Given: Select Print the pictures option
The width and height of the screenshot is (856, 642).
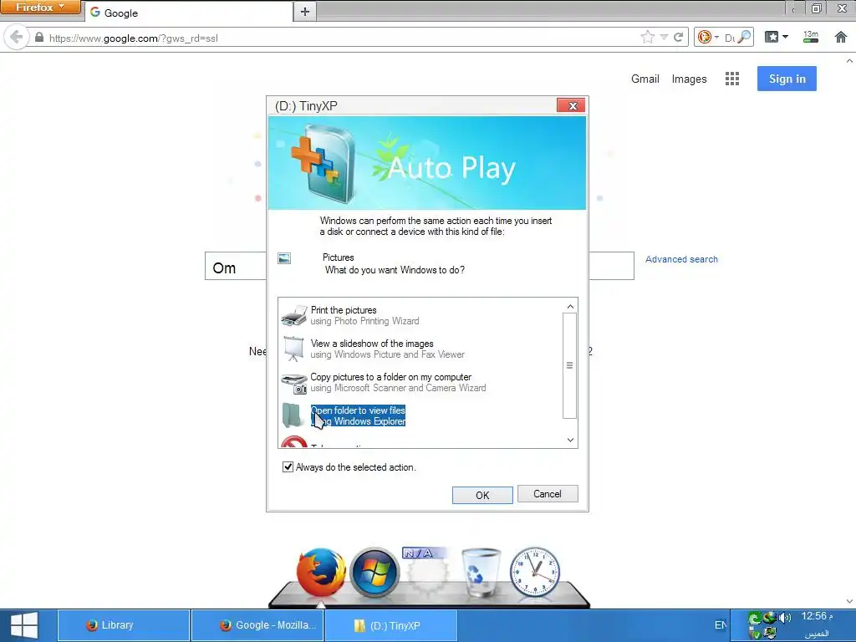Looking at the screenshot, I should tap(365, 315).
